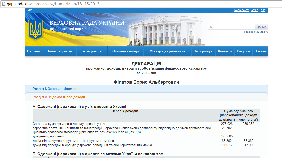Screen dimensions: 282x158
Task: Open the Головна menu item
Action: 33,51
